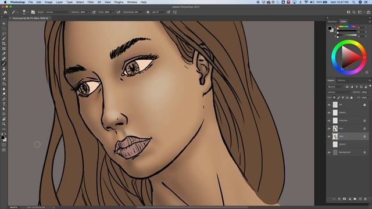372x209 pixels.
Task: Switch to the History tab
Action: click(341, 81)
